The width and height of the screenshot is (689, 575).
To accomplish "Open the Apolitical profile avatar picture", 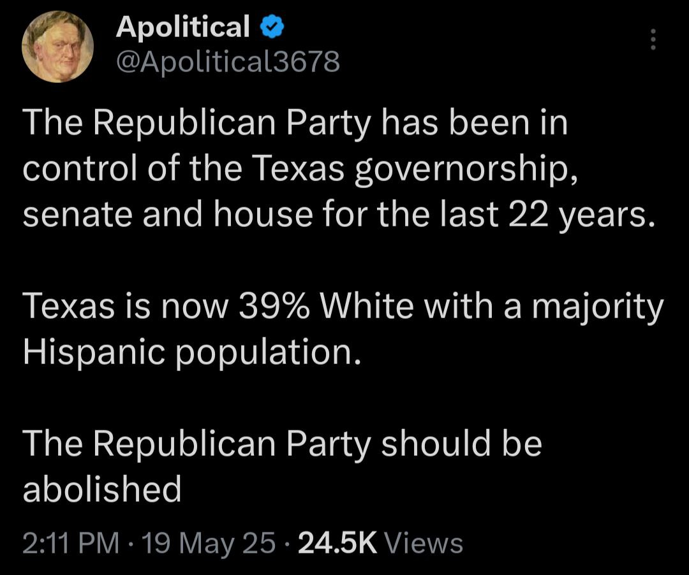I will pyautogui.click(x=58, y=47).
